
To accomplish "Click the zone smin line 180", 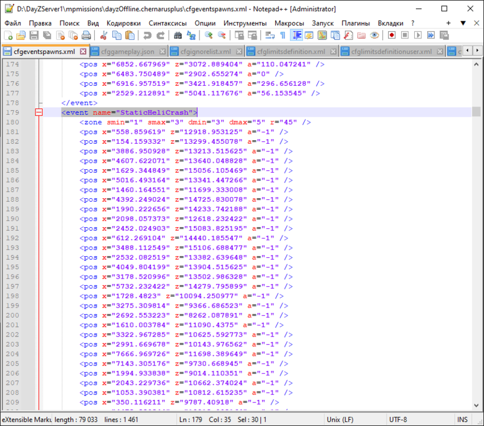I will pyautogui.click(x=195, y=122).
